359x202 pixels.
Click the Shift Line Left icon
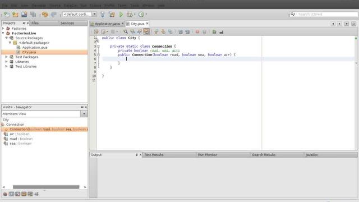tap(181, 32)
